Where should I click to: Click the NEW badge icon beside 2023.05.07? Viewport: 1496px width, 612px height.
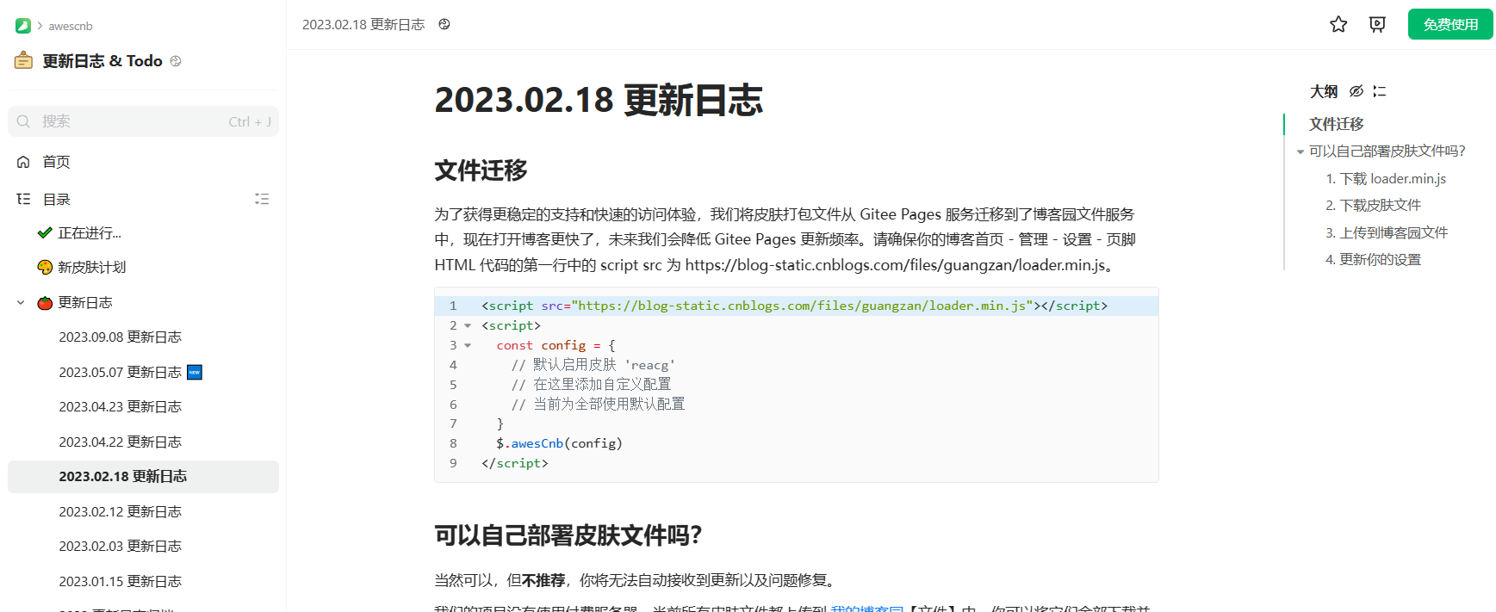click(195, 373)
